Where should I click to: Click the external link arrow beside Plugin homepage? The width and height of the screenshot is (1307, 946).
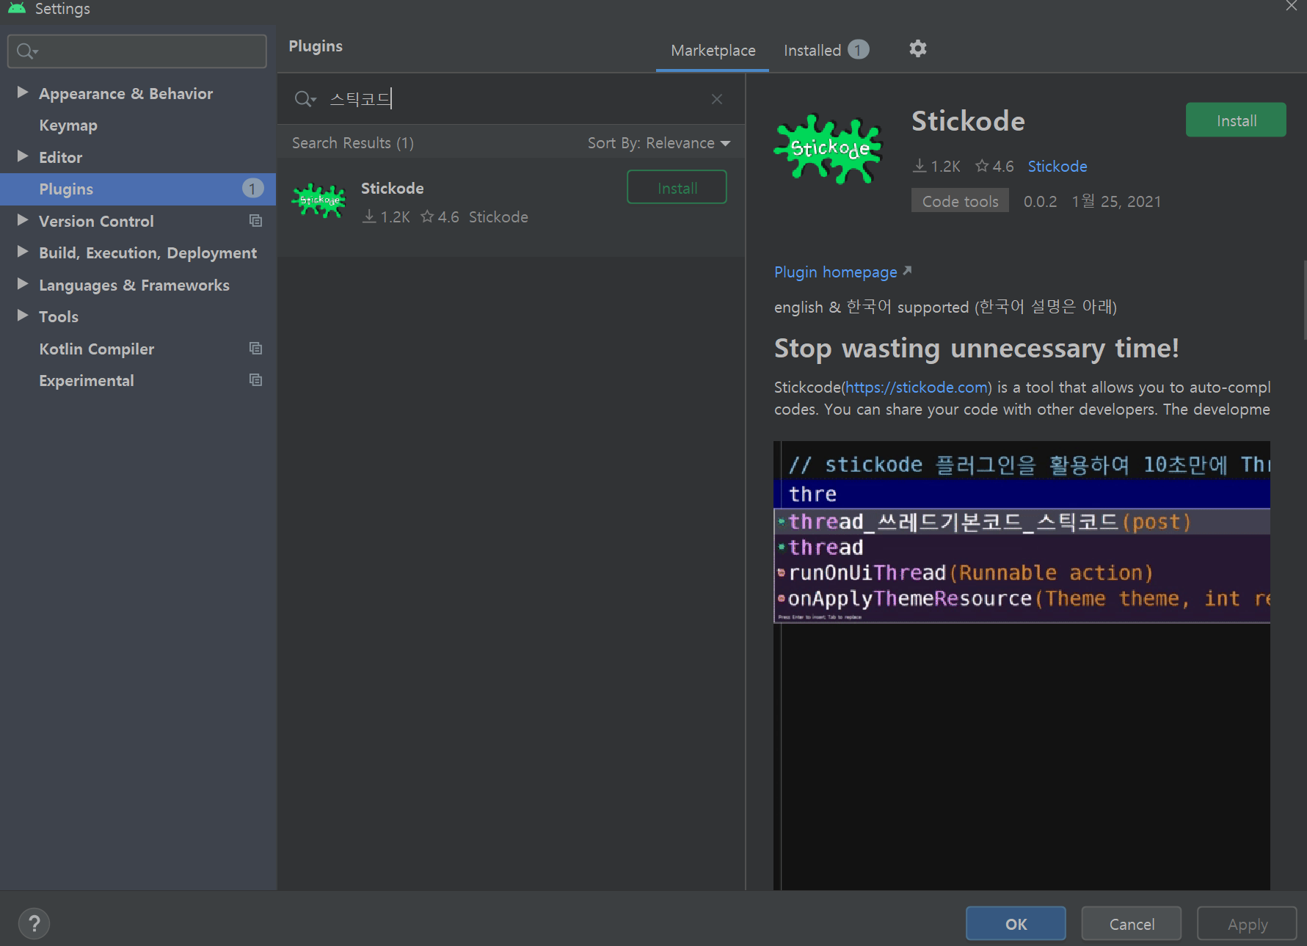(907, 271)
